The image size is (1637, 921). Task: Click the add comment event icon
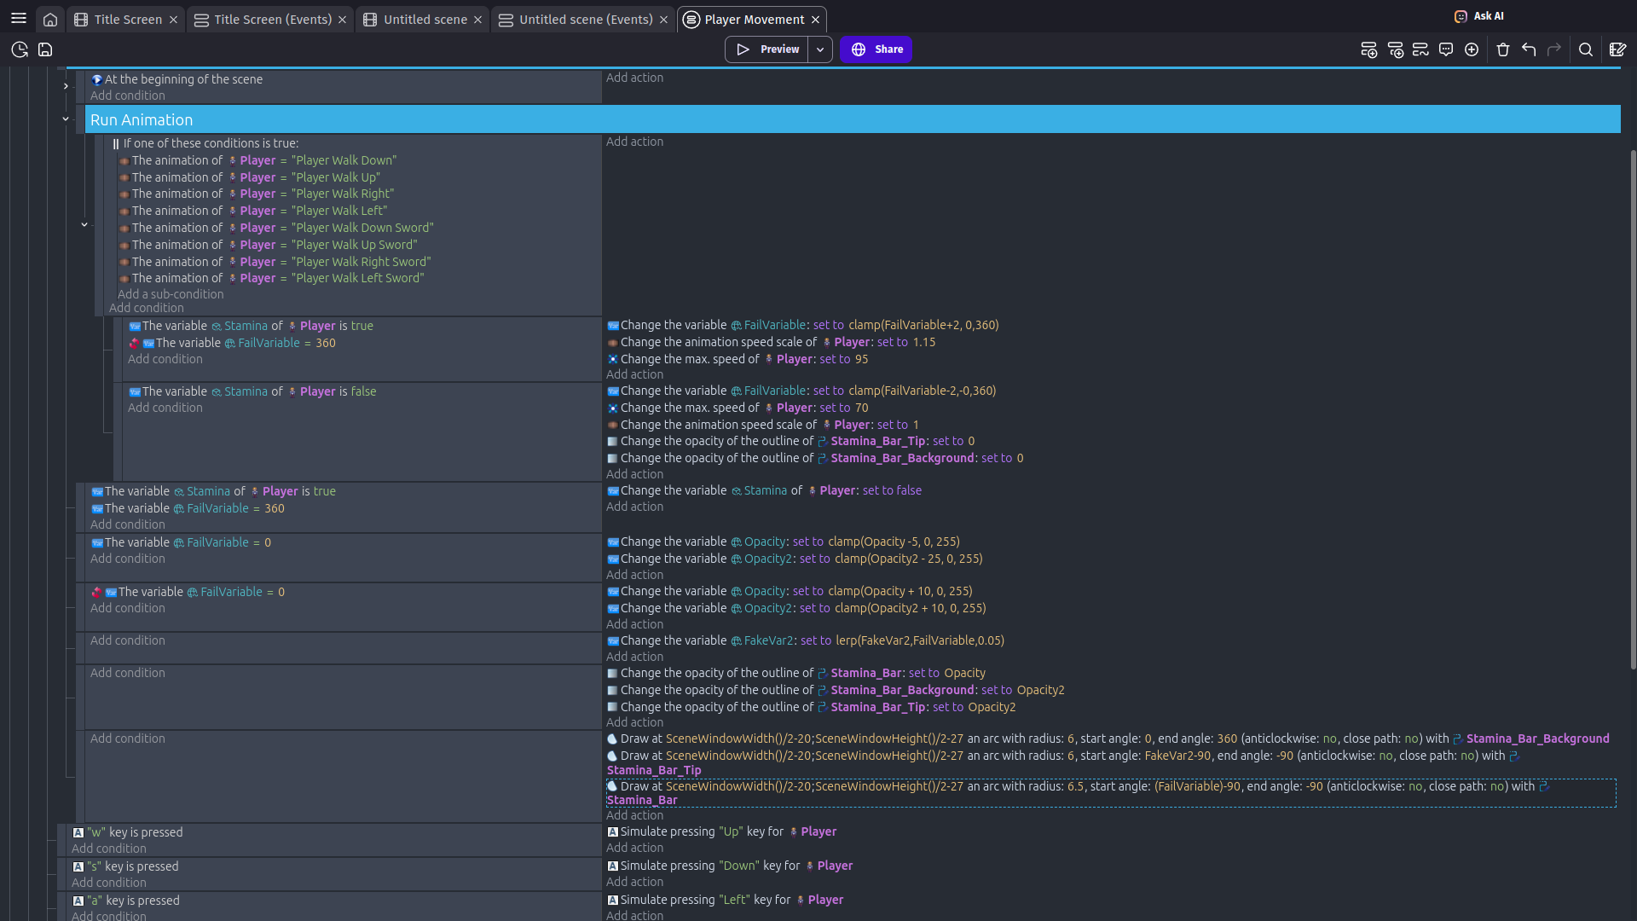click(x=1445, y=49)
